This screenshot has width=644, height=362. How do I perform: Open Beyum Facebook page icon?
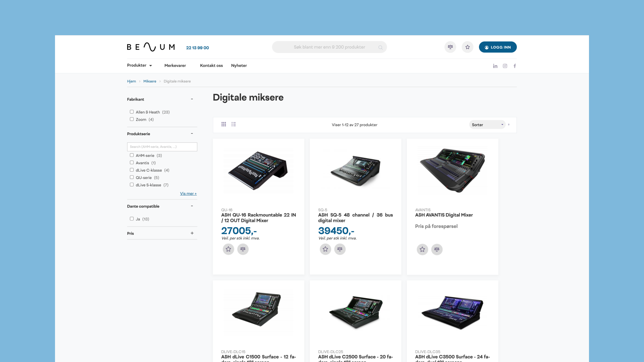[515, 66]
